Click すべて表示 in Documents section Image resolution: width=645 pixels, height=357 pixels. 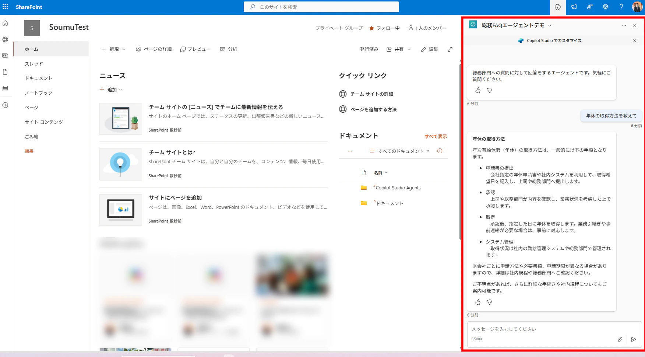pyautogui.click(x=436, y=136)
